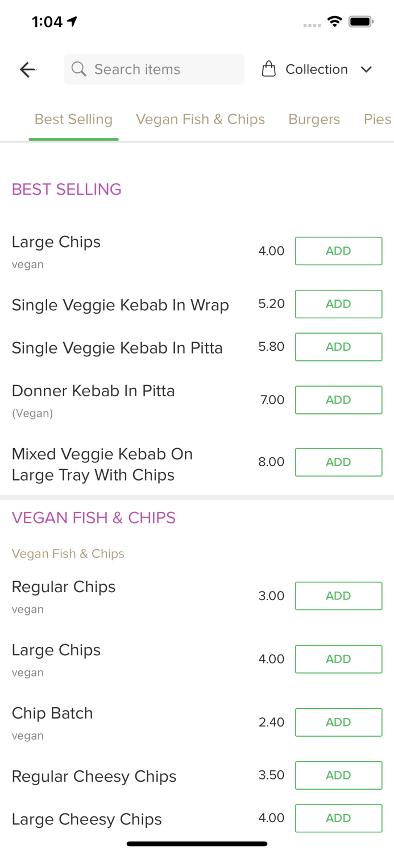The image size is (394, 854).
Task: Add Chip Batch to order
Action: click(x=338, y=722)
